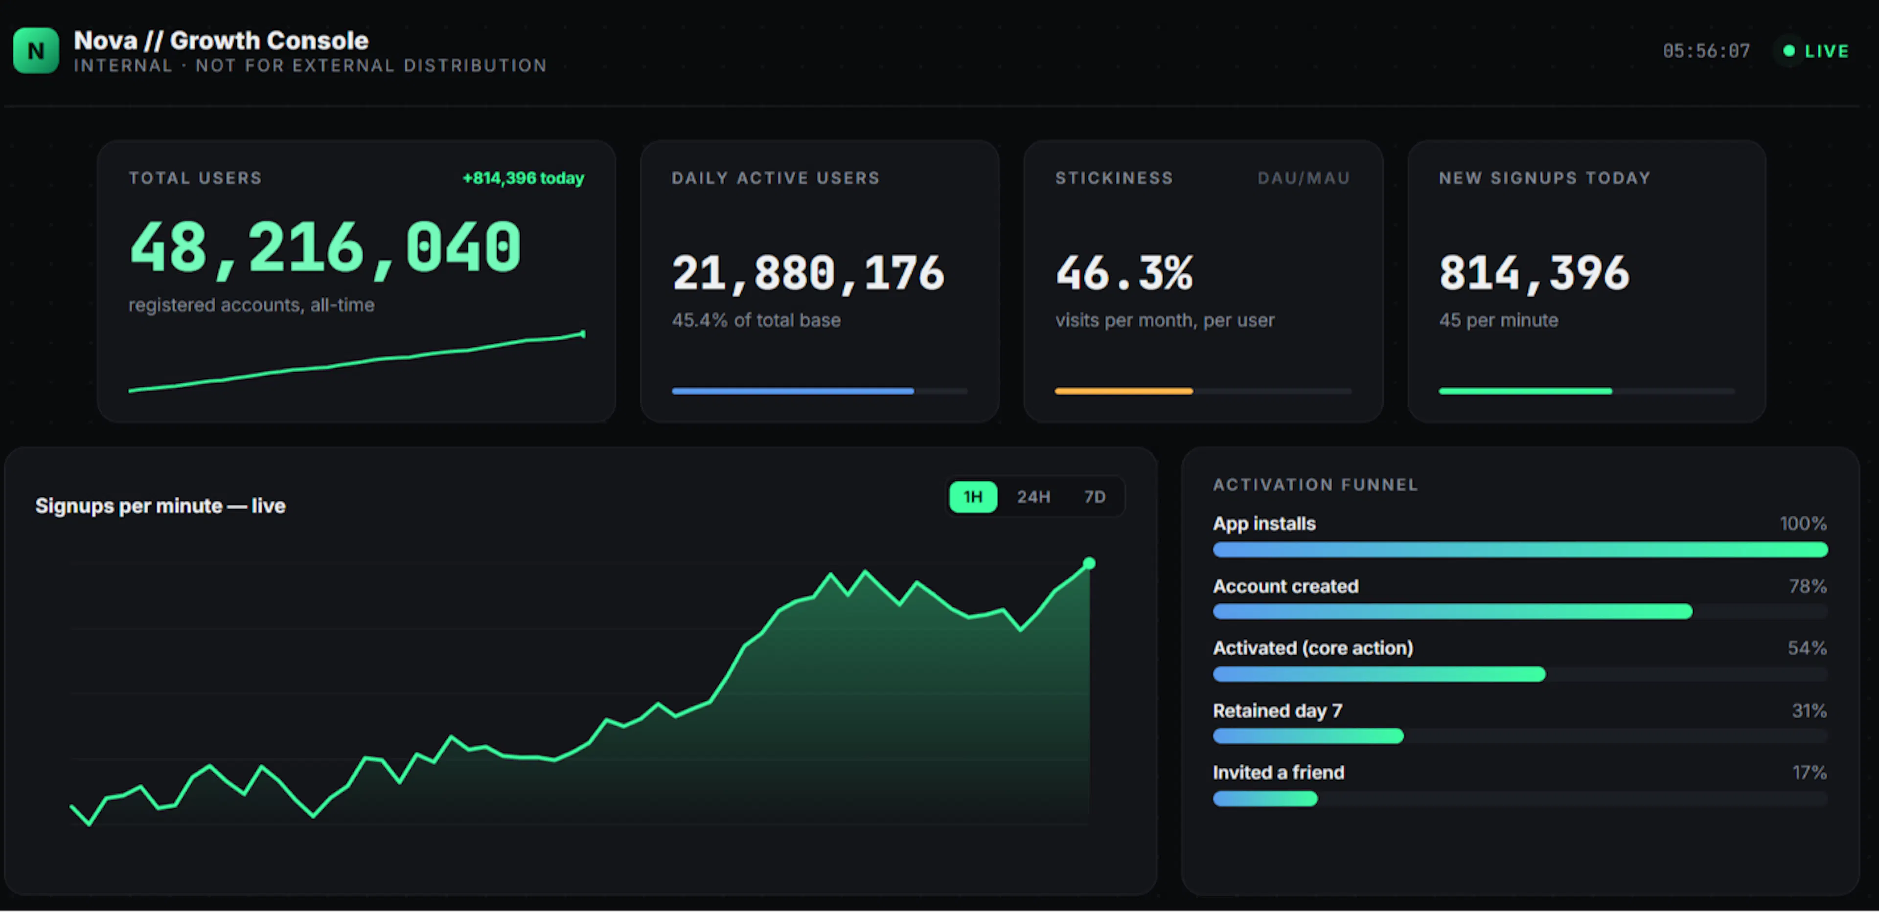This screenshot has width=1879, height=912.
Task: Click 'visits per month, per user' text
Action: click(1165, 320)
